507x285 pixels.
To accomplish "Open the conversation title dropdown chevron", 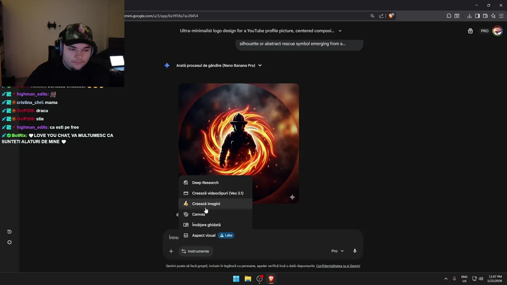I will [340, 31].
